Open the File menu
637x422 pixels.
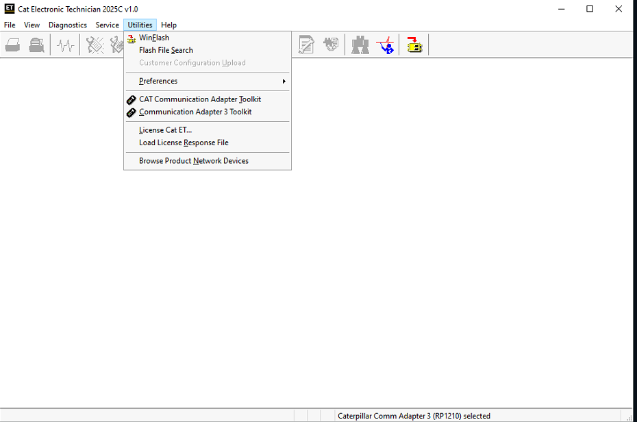[10, 25]
